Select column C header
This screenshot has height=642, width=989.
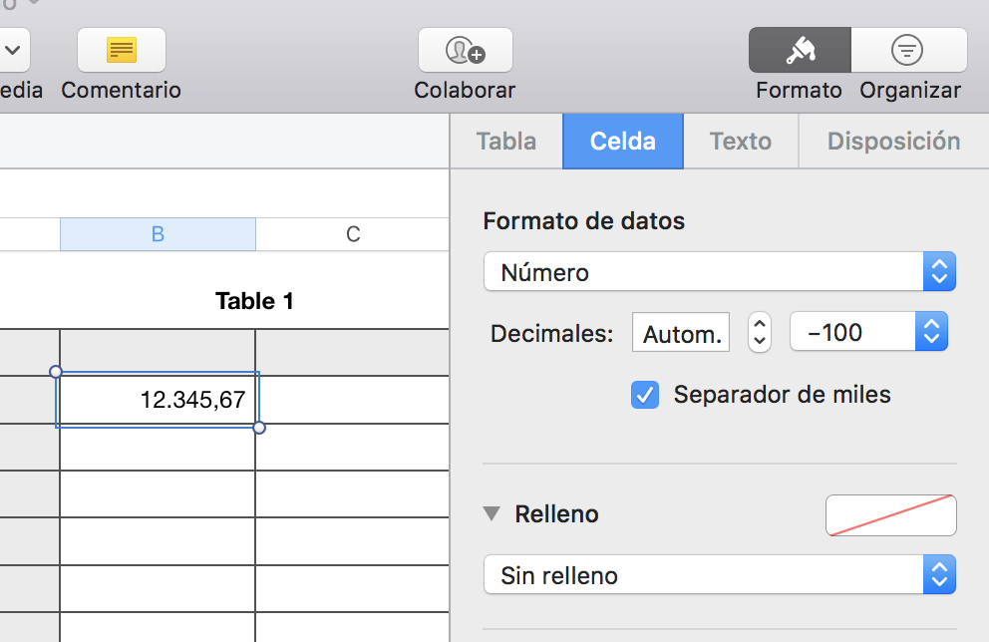click(x=353, y=234)
